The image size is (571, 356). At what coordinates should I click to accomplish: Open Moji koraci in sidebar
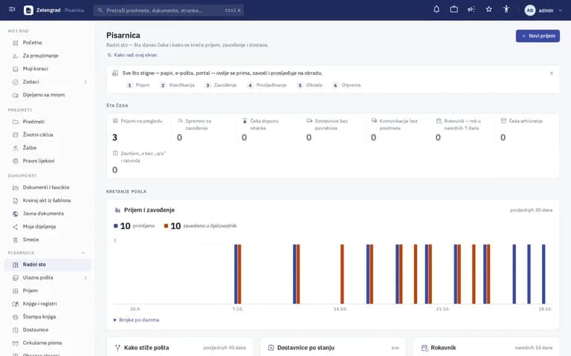point(48,69)
